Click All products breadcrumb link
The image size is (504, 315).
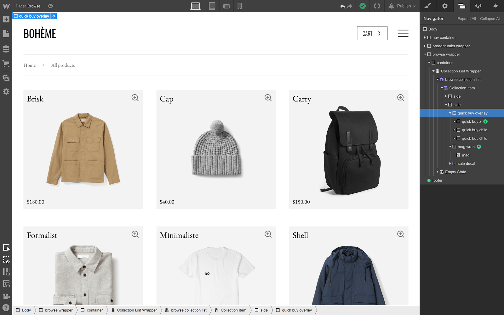click(x=63, y=65)
